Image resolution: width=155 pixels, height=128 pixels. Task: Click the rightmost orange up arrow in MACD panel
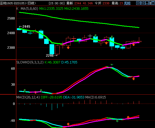pos(128,117)
